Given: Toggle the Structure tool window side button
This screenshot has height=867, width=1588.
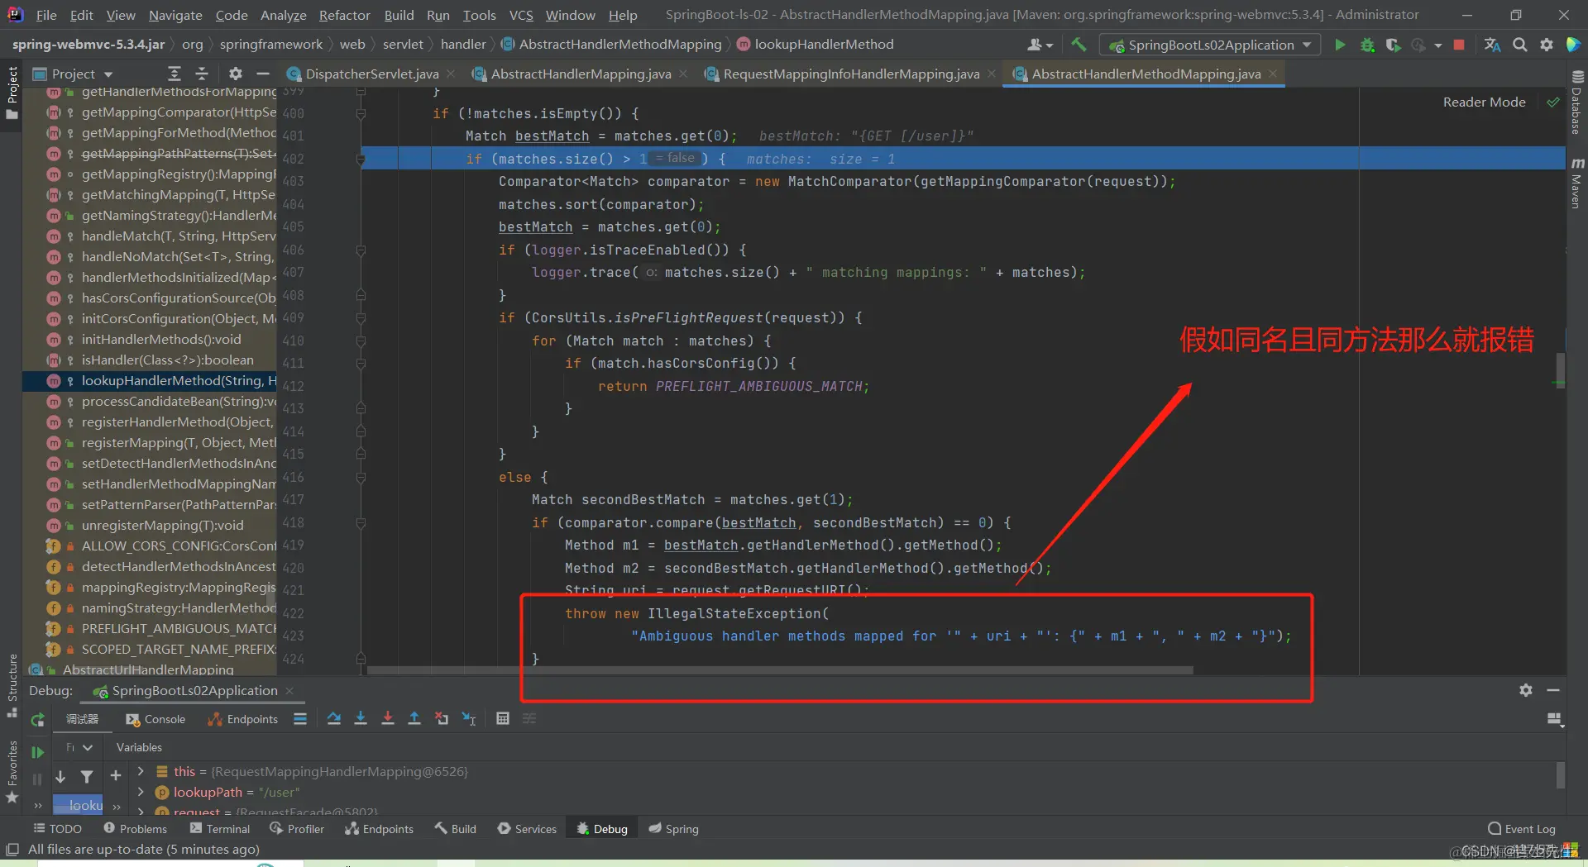Looking at the screenshot, I should coord(12,685).
